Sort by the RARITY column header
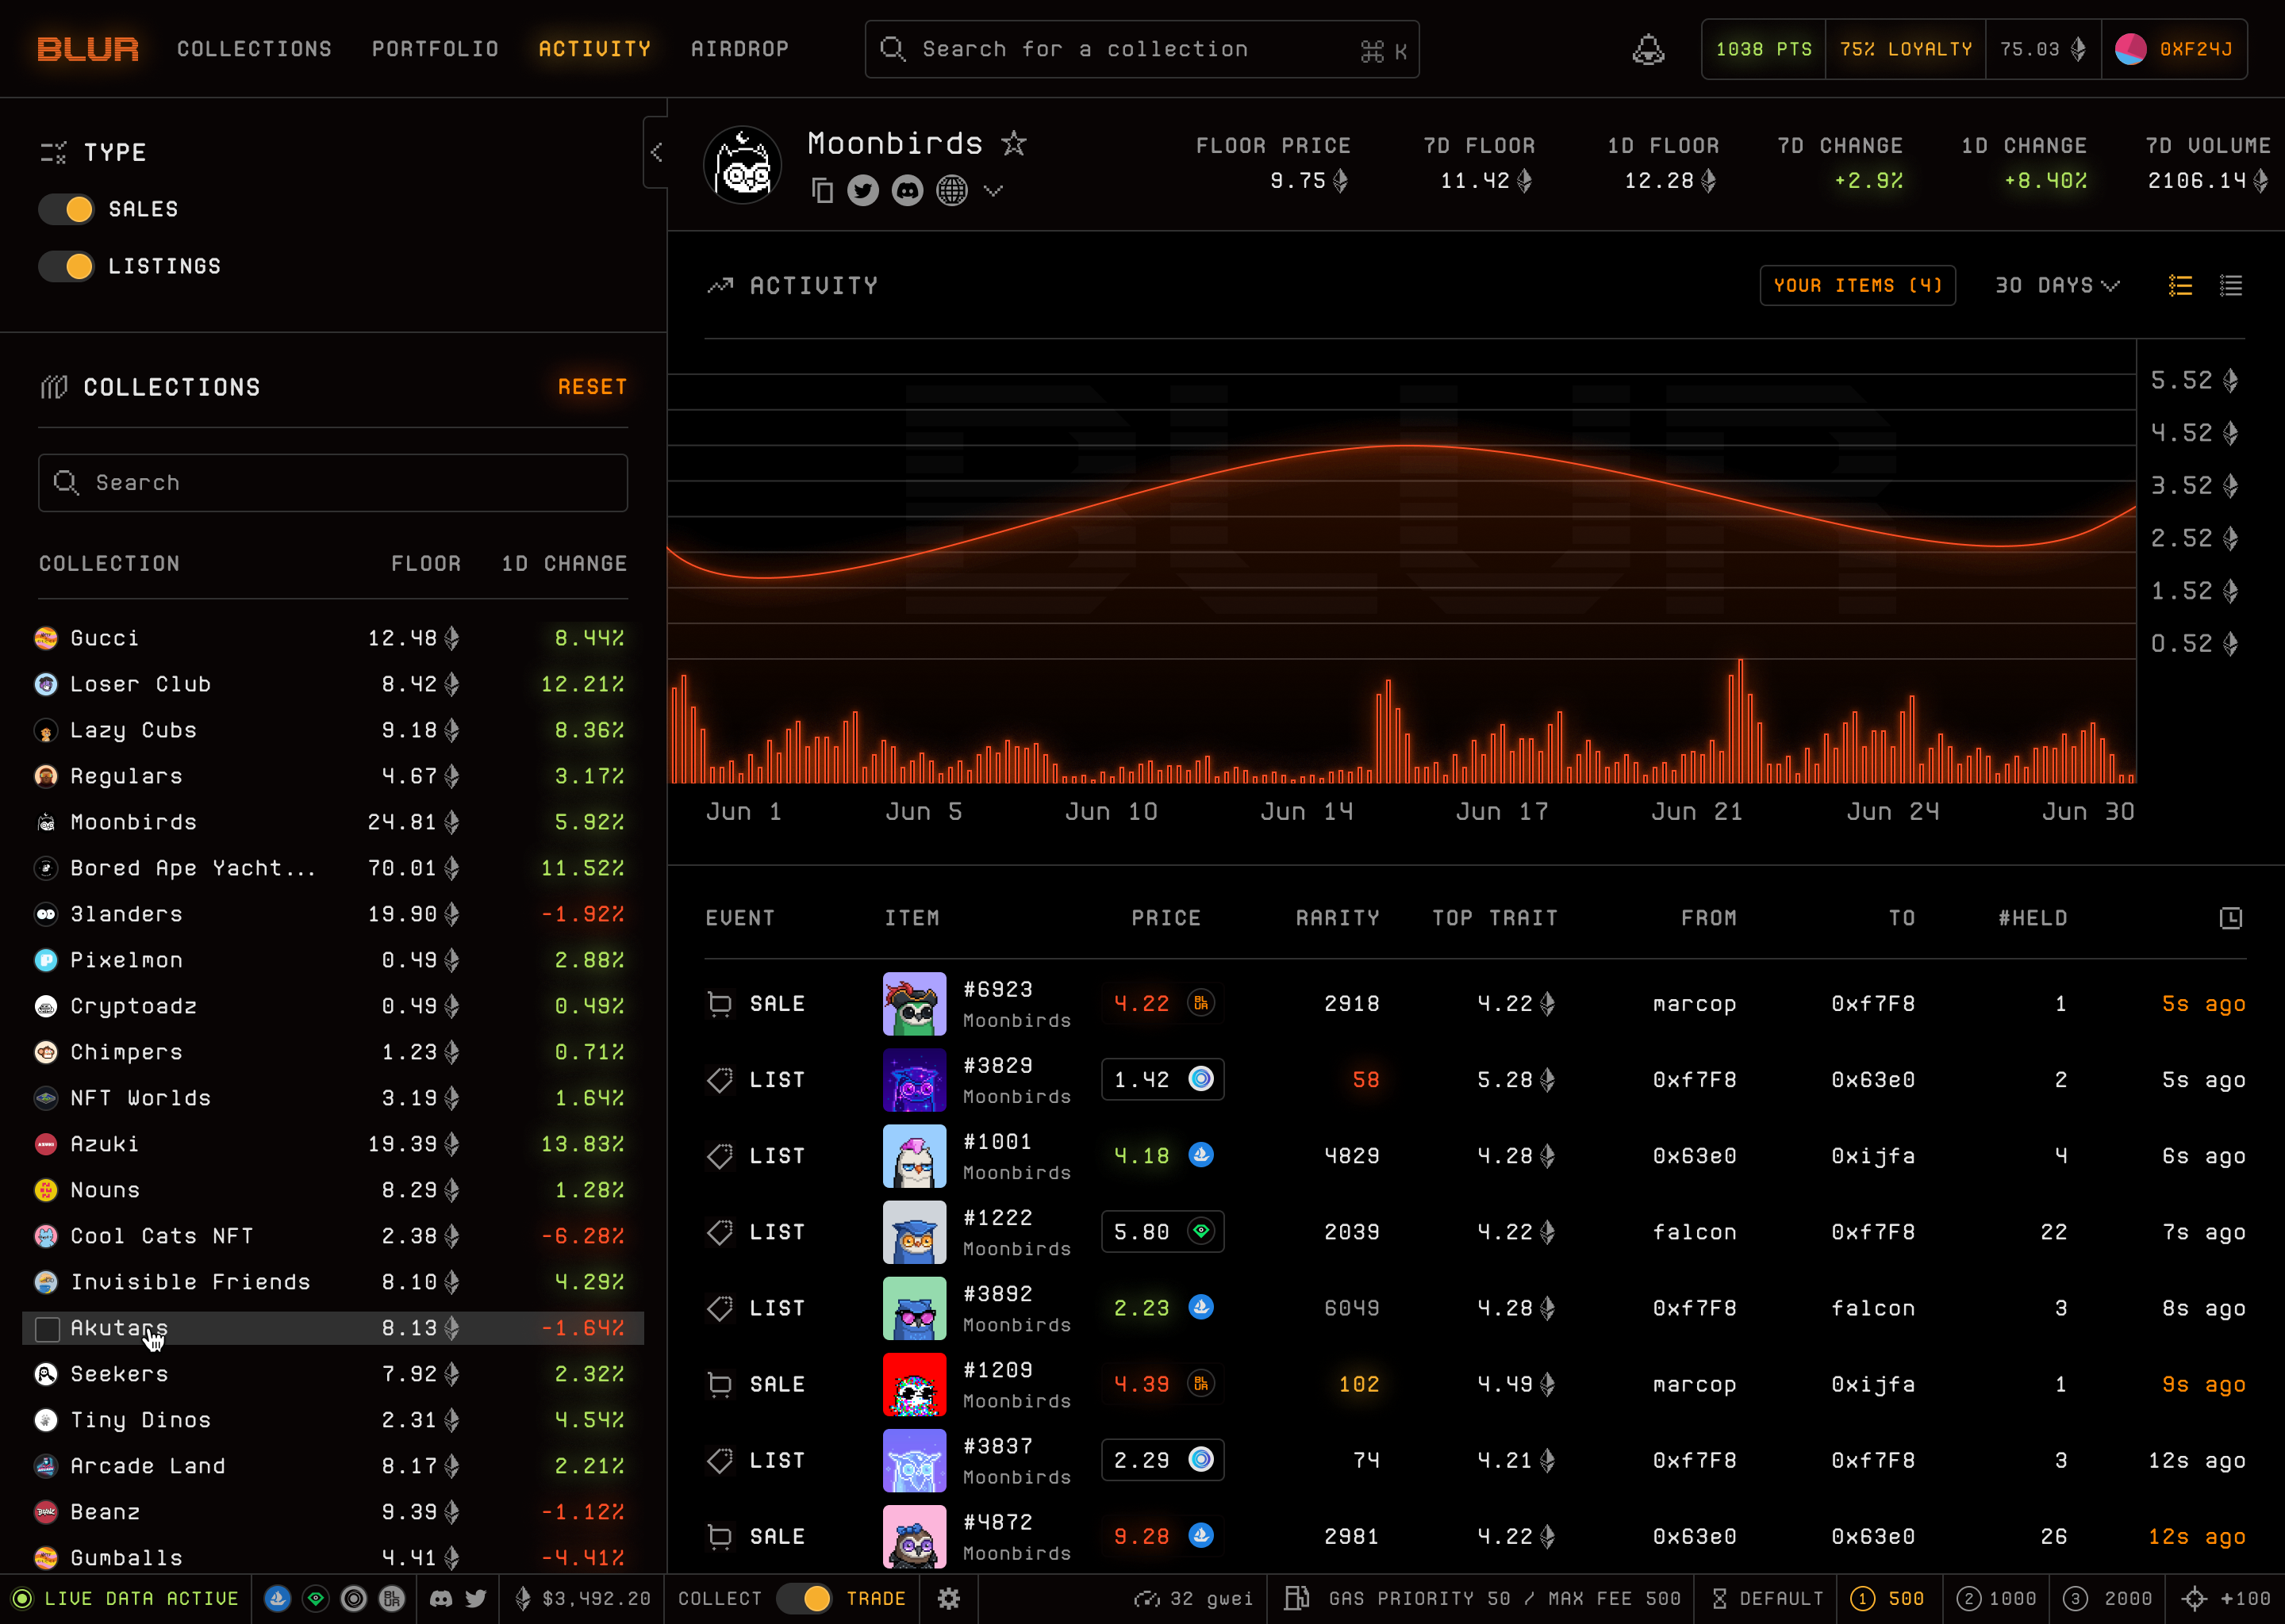The width and height of the screenshot is (2285, 1624). point(1337,918)
